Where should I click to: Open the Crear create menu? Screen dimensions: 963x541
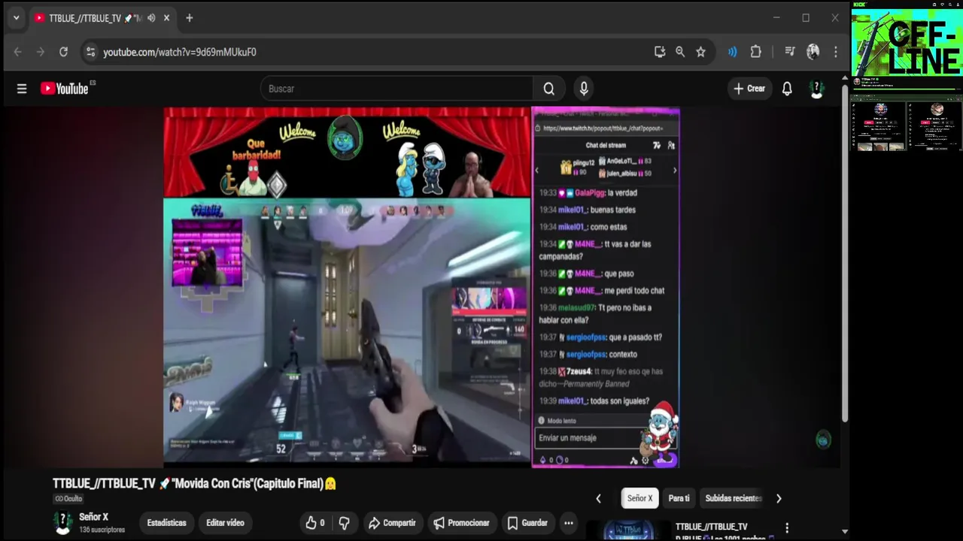pos(749,89)
